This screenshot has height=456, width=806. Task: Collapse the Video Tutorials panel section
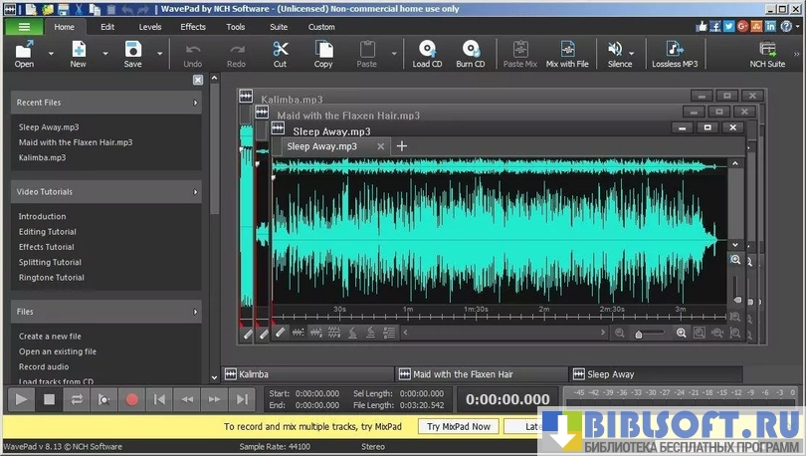[x=195, y=191]
